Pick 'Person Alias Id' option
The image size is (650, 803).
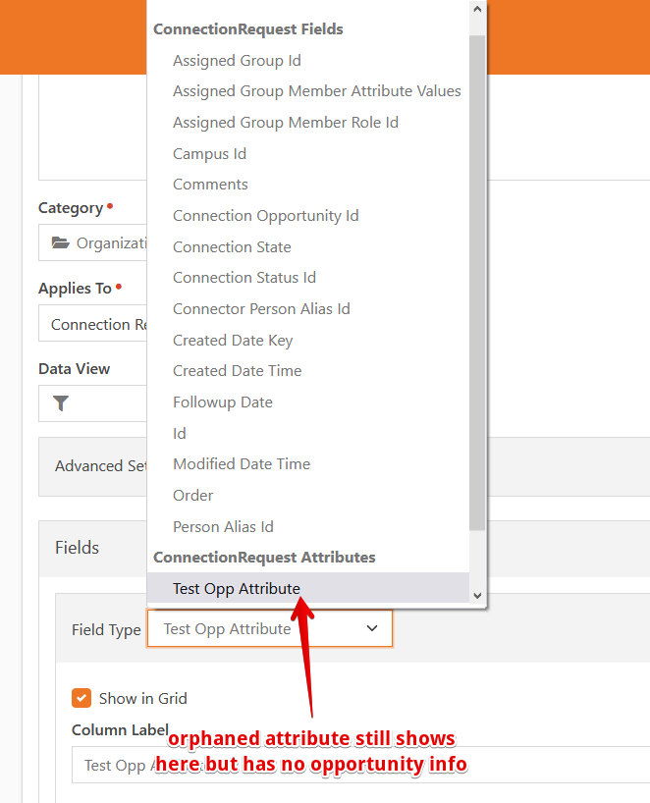point(308,526)
